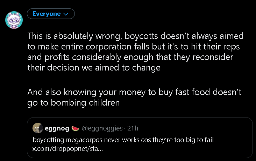
Task: Click the watermelon emoji after eggnog
Action: [75, 128]
